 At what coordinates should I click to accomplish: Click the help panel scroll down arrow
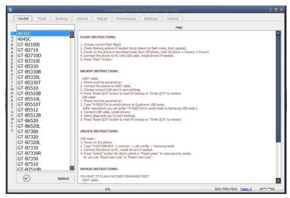pos(278,180)
